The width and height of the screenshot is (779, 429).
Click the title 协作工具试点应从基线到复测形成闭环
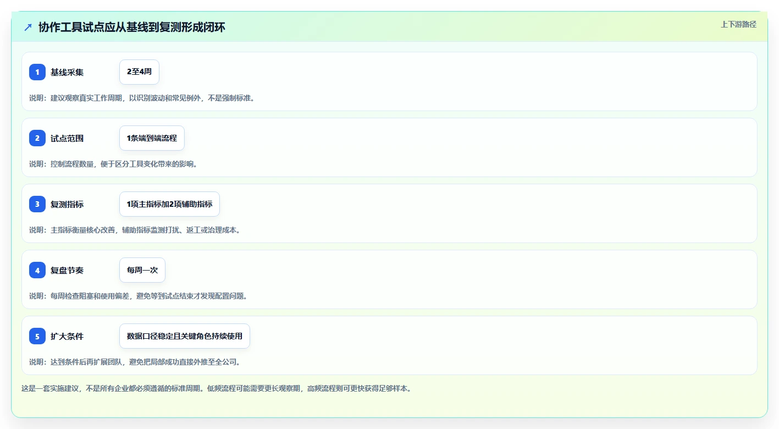tap(132, 27)
